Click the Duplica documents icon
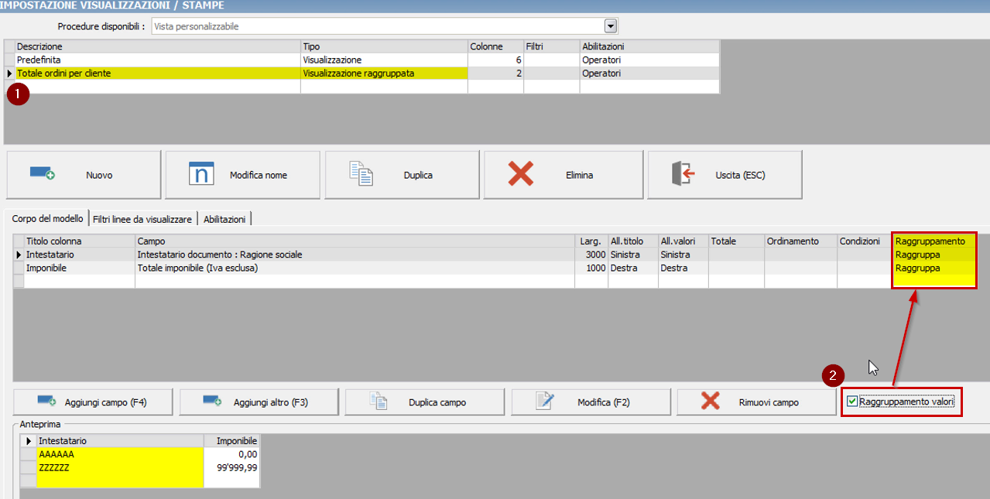Screen dimensions: 990x499 (361, 174)
